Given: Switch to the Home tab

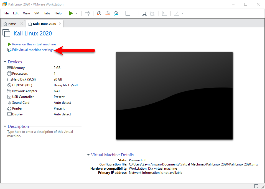Looking at the screenshot, I should (12, 24).
